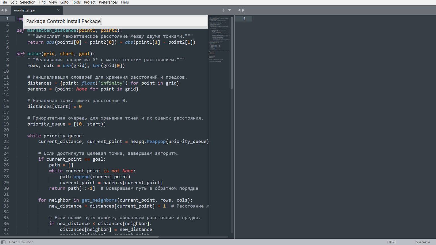Open the Tools menu
436x245 pixels.
[76, 2]
